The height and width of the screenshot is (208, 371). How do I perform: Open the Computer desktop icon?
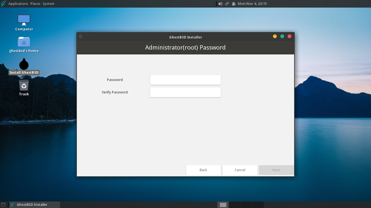[x=24, y=20]
